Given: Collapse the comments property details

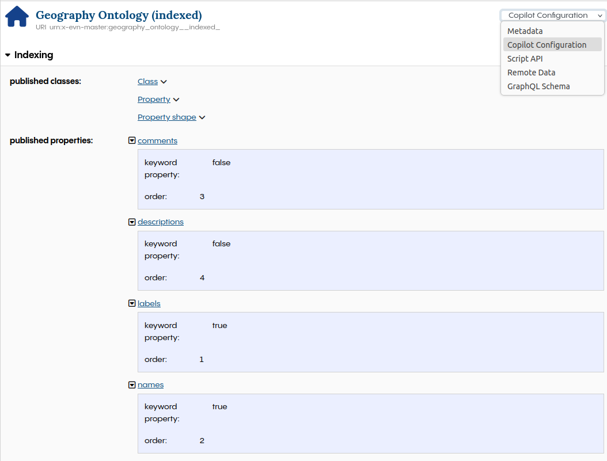Looking at the screenshot, I should click(132, 140).
